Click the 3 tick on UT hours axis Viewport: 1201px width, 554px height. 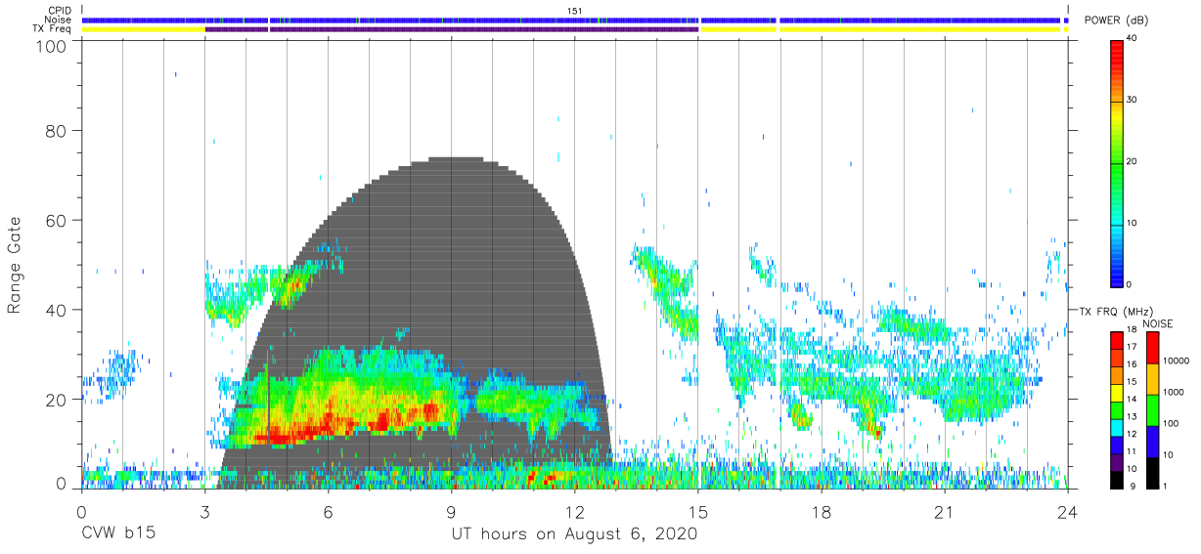[x=204, y=512]
